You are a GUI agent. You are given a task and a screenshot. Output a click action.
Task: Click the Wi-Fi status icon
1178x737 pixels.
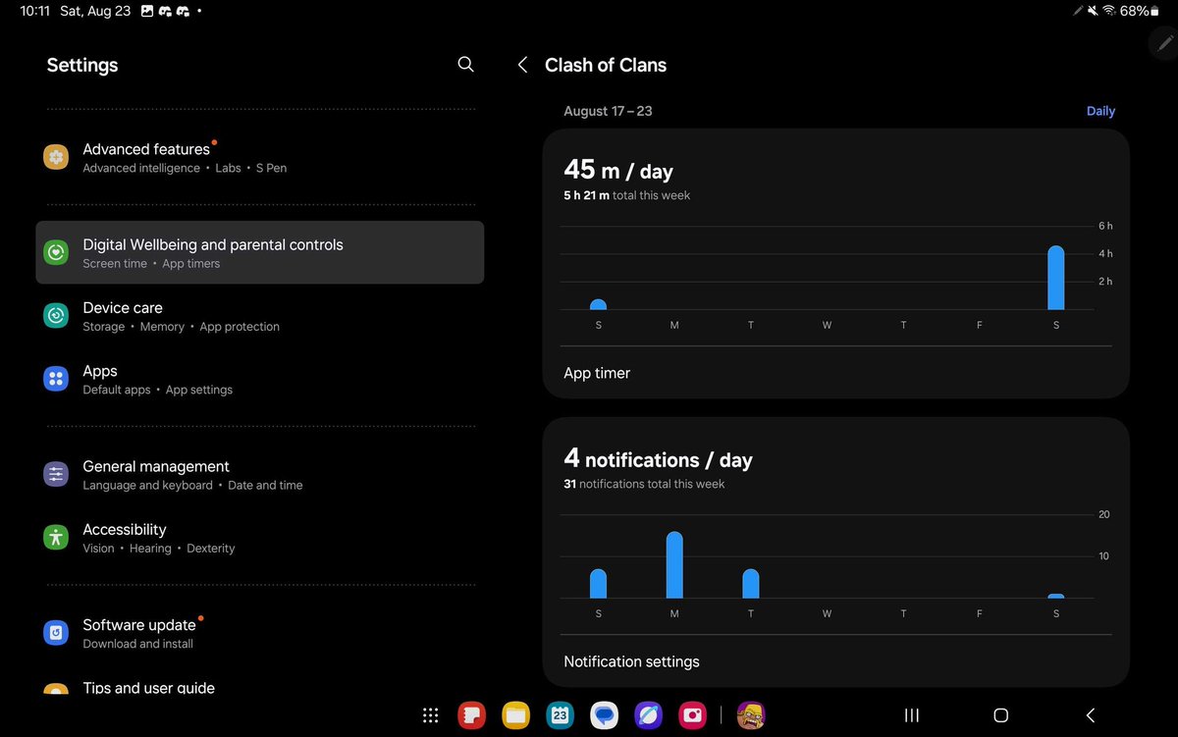[x=1109, y=11]
